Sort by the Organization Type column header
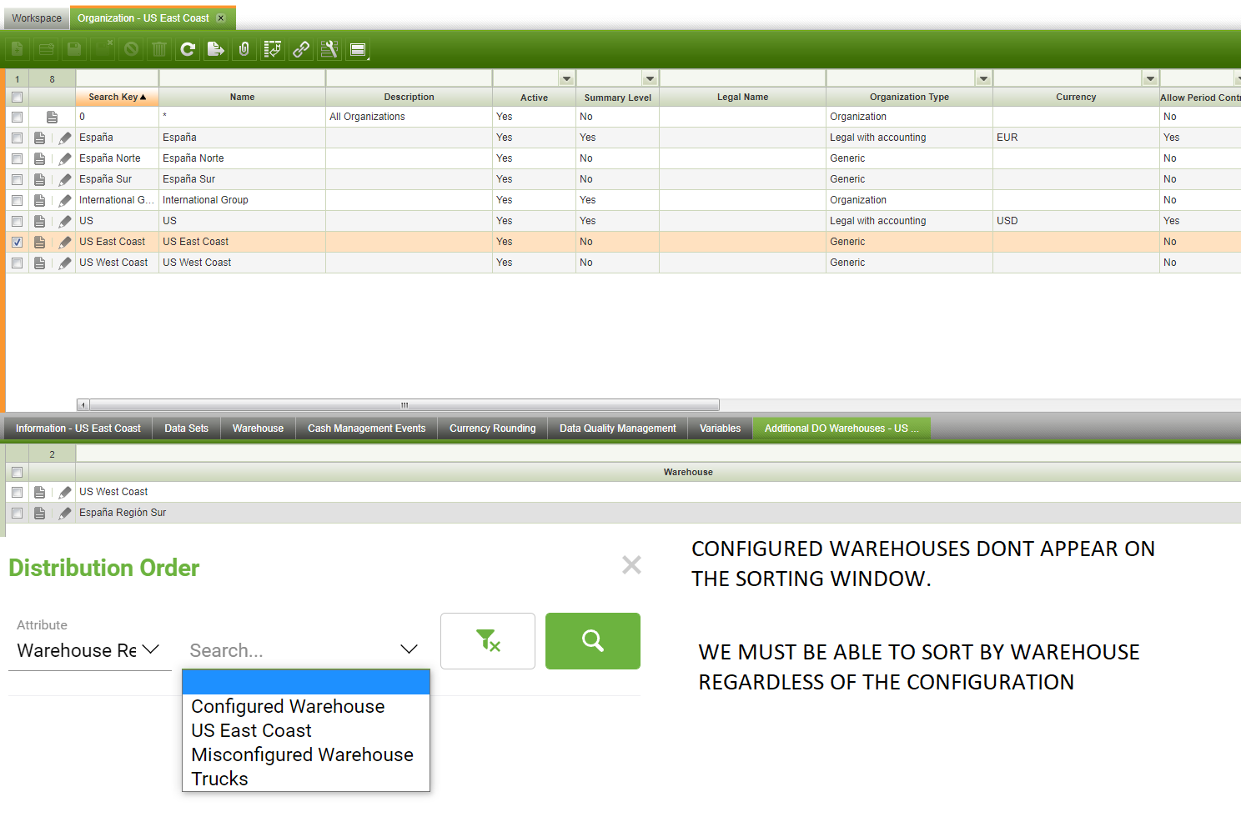1241x837 pixels. (909, 97)
